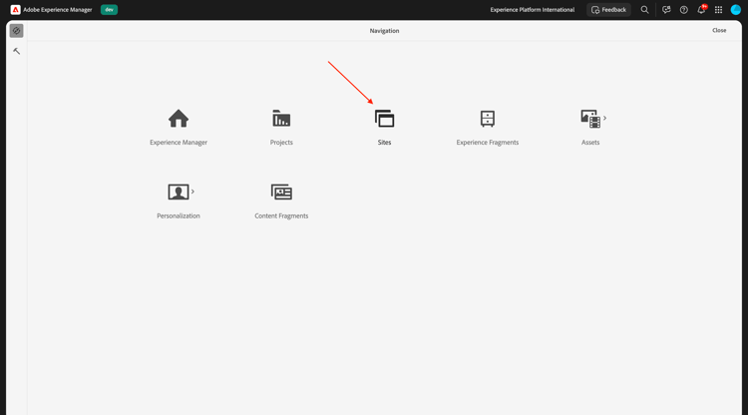
Task: Click the Personalization label text
Action: pyautogui.click(x=179, y=215)
